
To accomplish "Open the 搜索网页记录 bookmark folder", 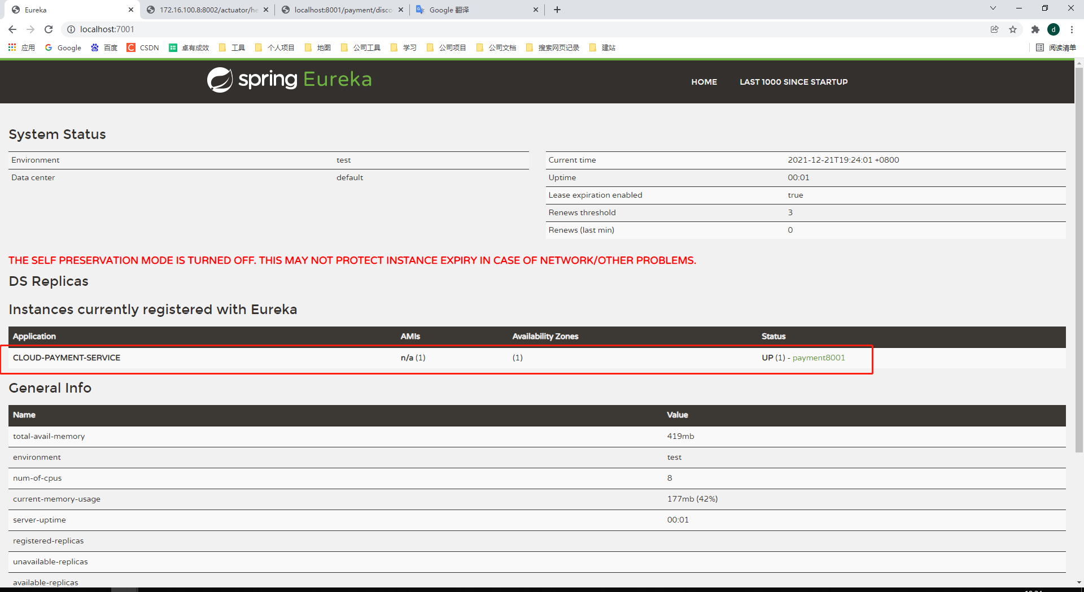I will coord(553,47).
